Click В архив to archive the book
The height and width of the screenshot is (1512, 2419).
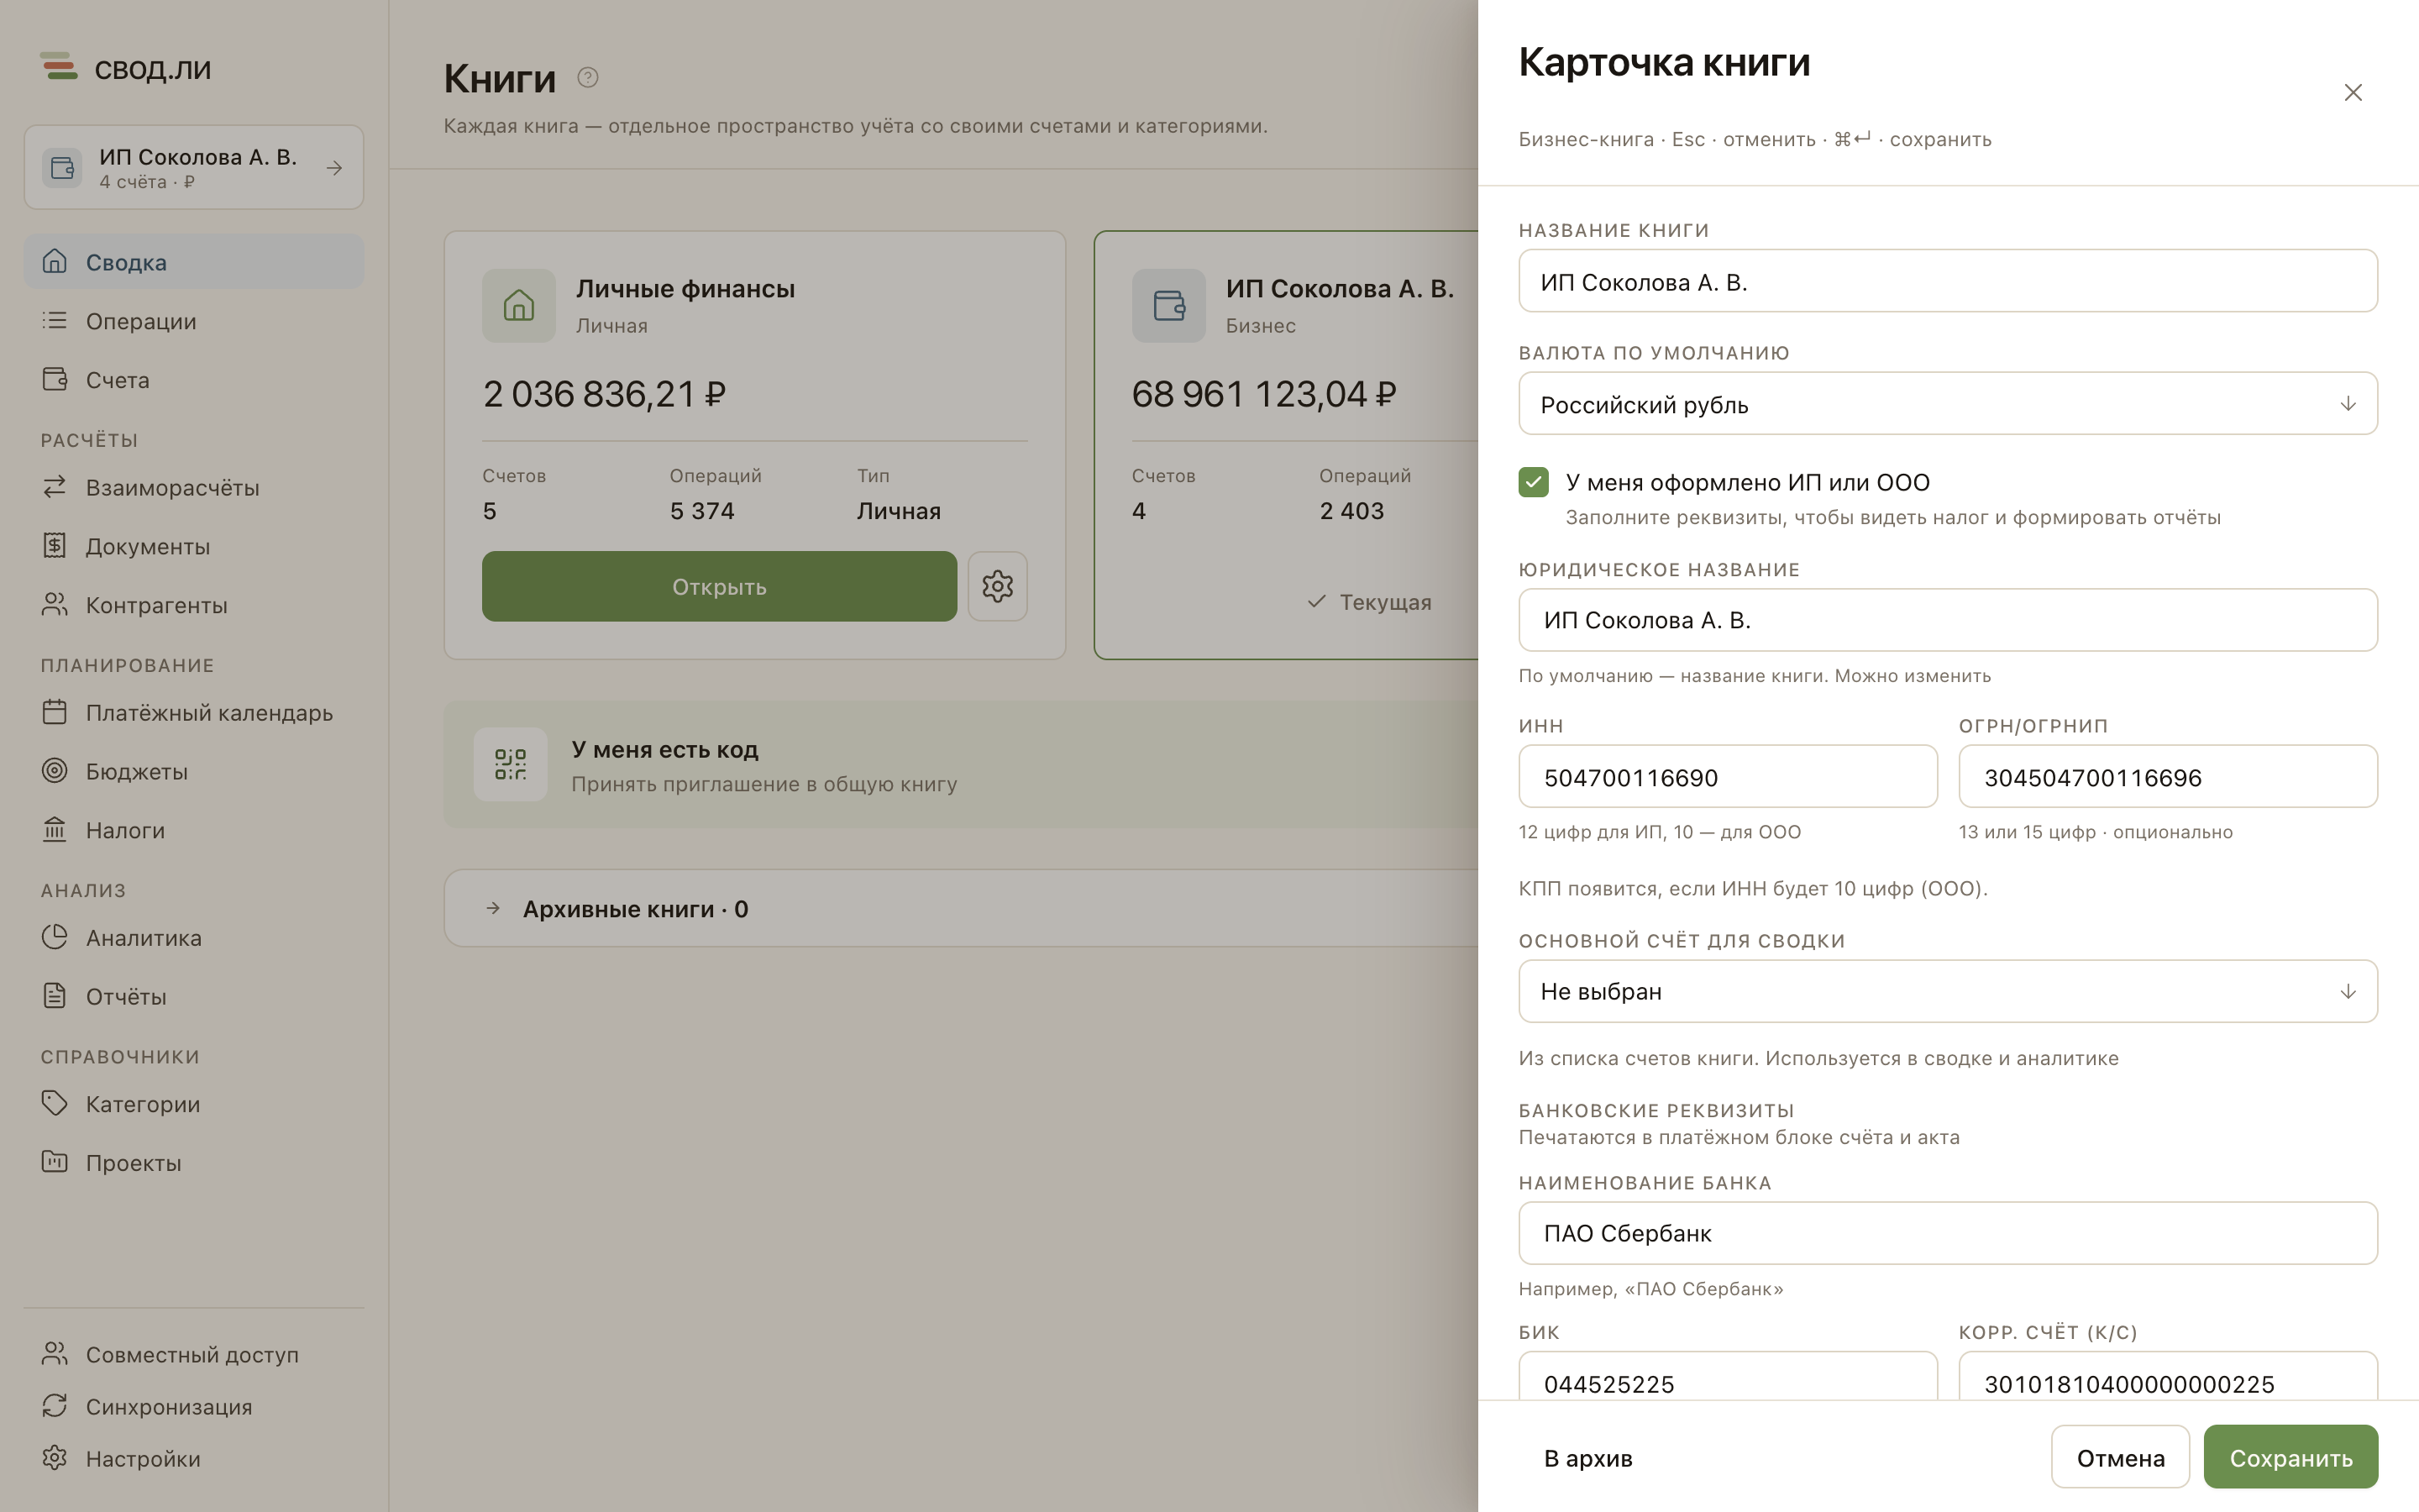[x=1587, y=1458]
